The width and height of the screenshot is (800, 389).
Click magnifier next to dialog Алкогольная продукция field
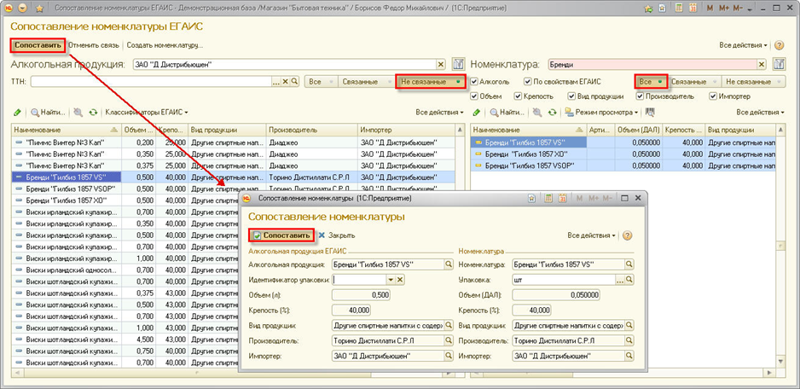(449, 264)
